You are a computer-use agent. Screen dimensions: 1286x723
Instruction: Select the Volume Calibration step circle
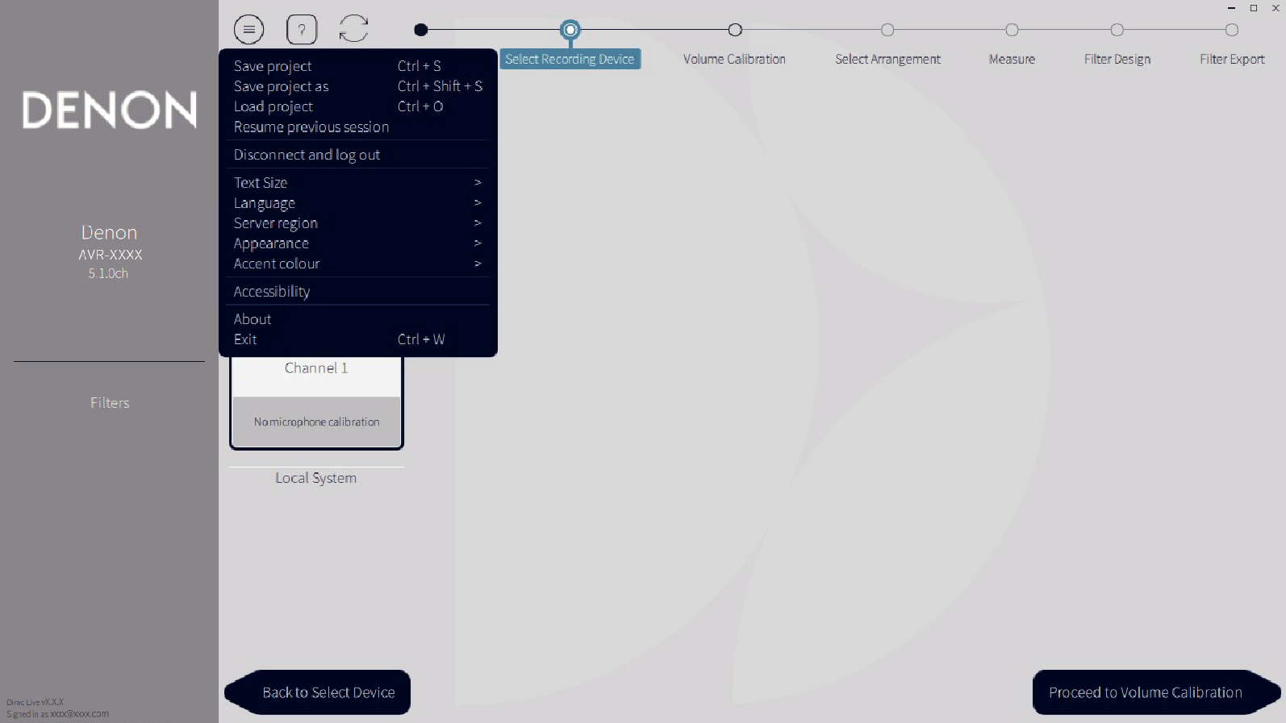734,30
